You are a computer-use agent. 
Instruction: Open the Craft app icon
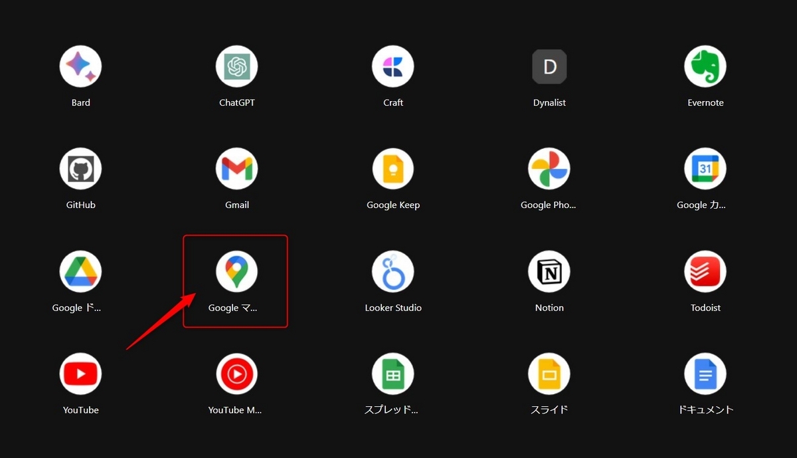click(x=393, y=66)
